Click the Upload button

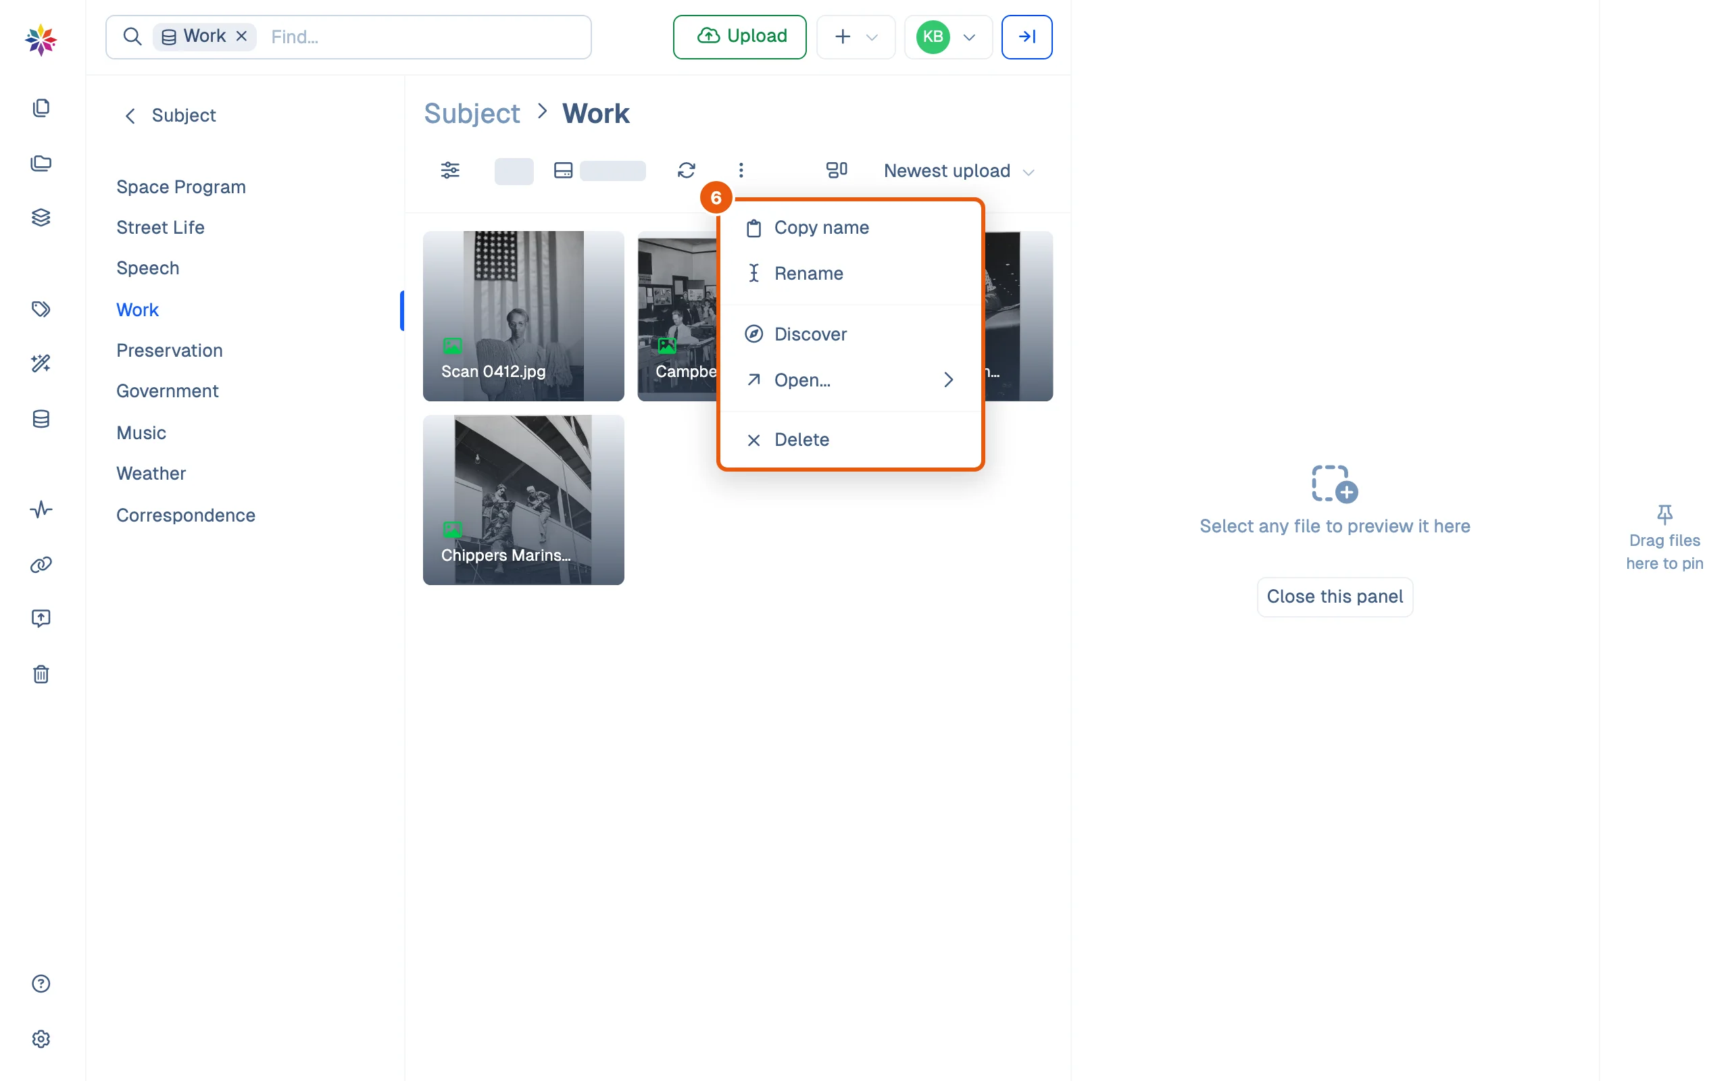tap(739, 36)
